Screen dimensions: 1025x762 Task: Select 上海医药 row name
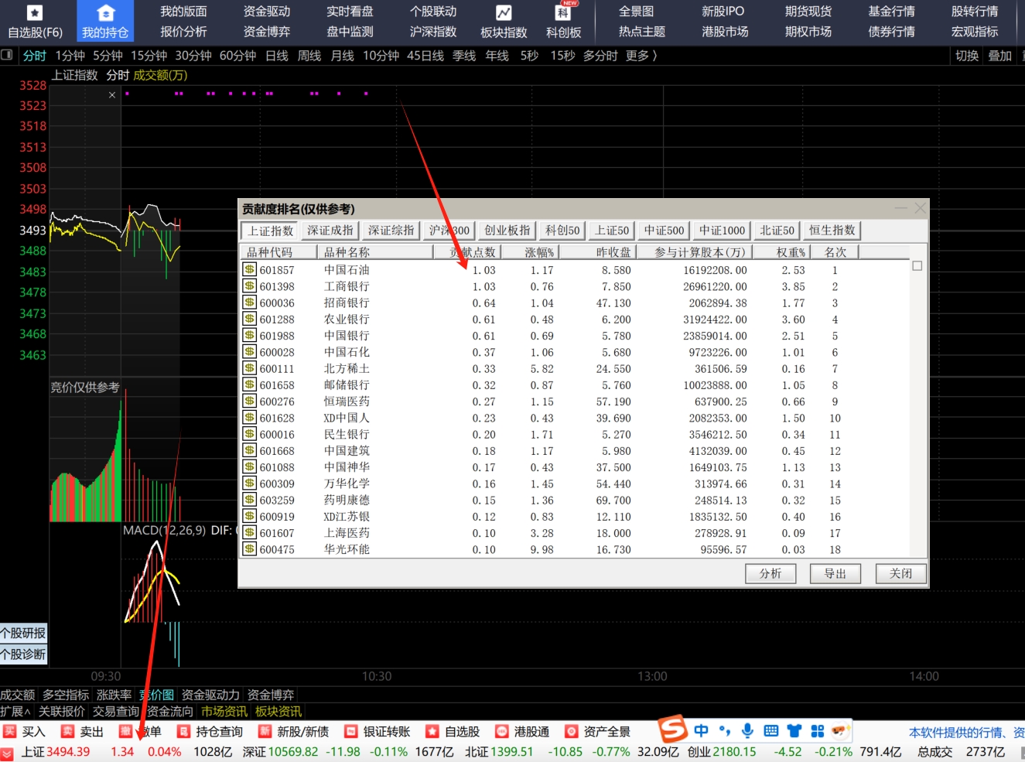347,533
